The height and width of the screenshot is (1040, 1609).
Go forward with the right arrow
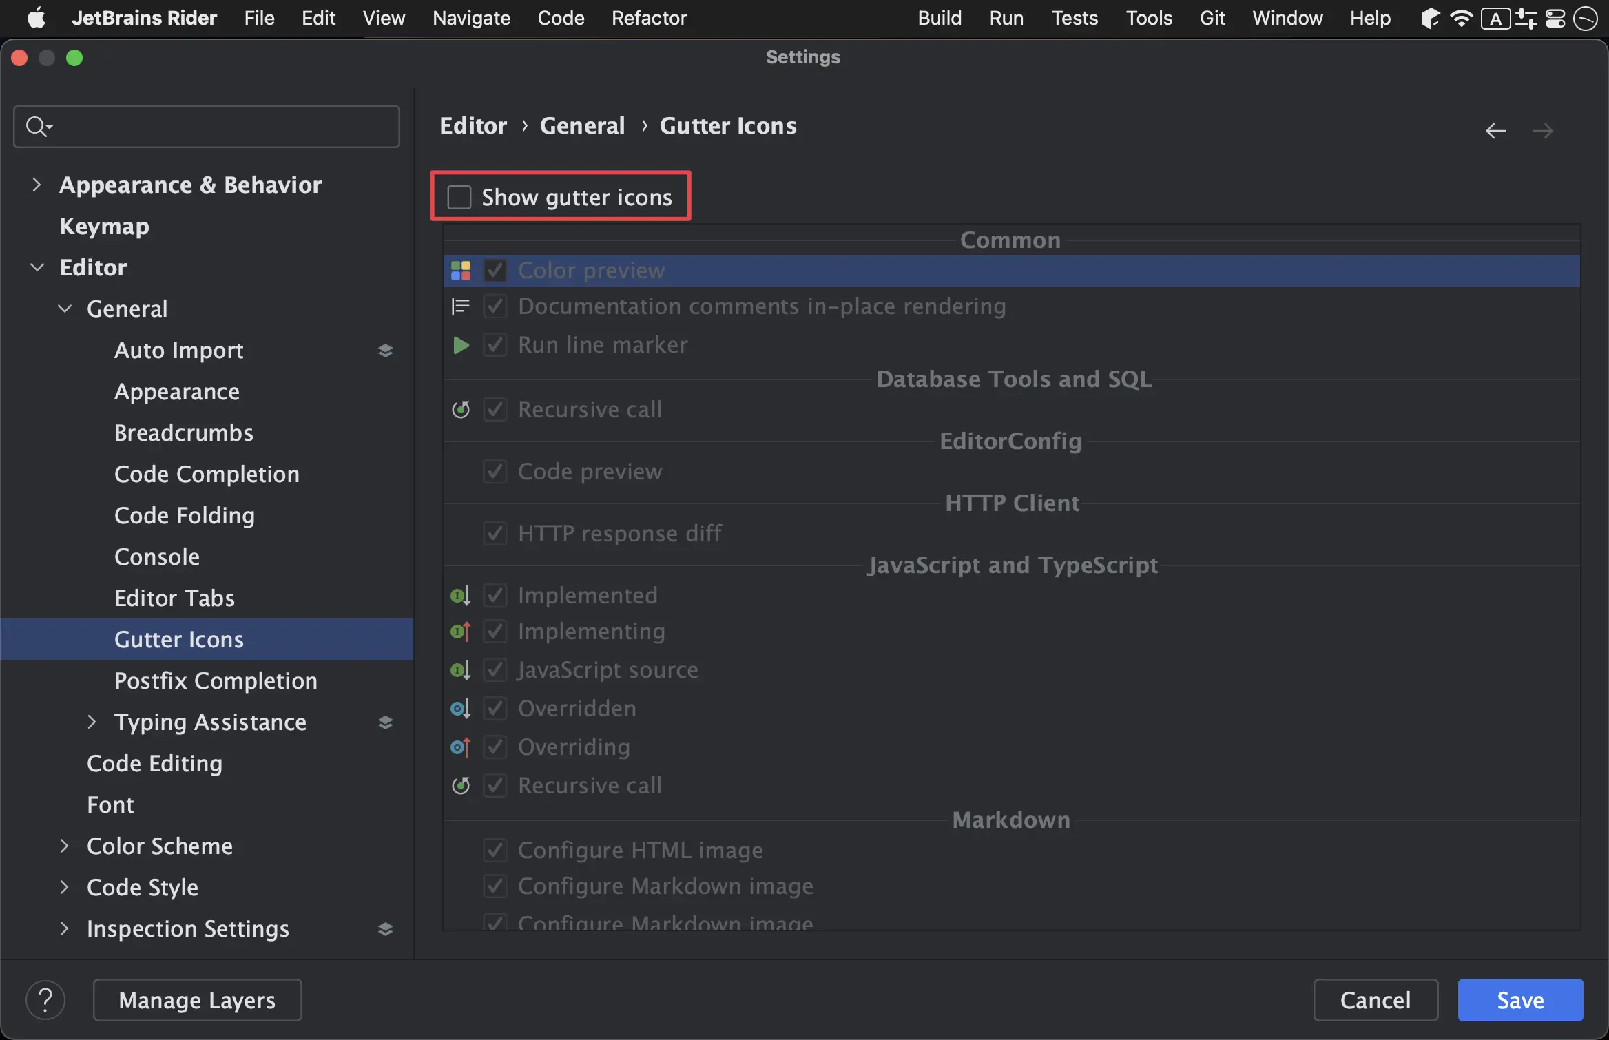click(1543, 131)
